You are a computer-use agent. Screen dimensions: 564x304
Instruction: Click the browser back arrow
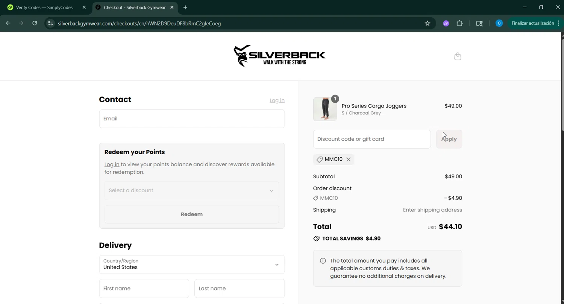tap(8, 23)
